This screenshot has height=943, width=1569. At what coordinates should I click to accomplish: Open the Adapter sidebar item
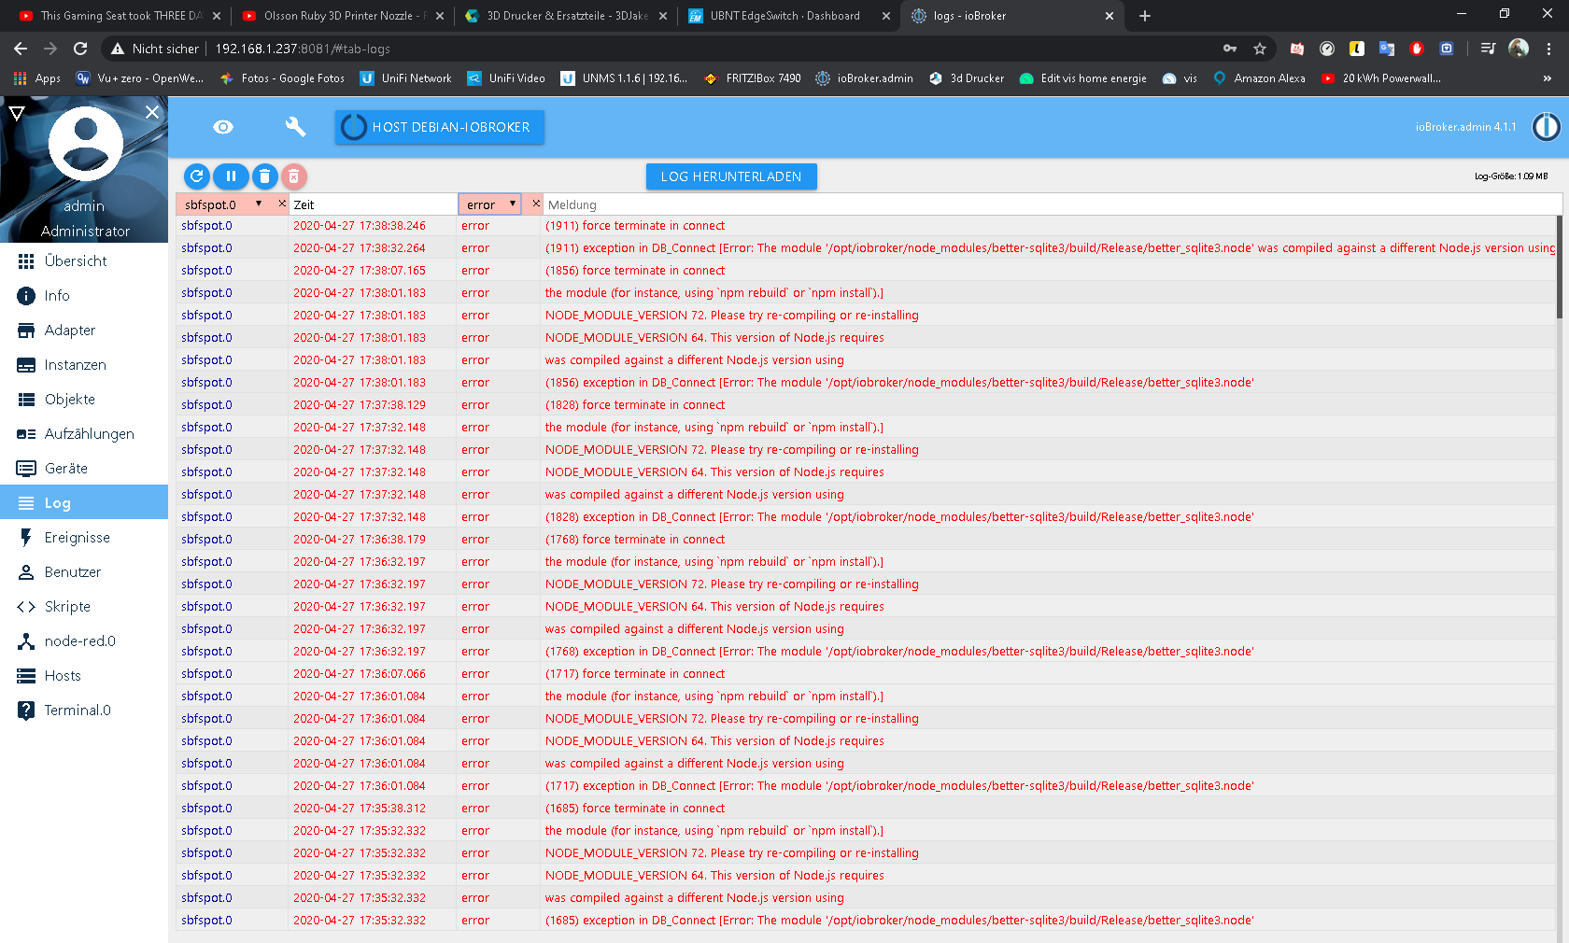point(84,331)
